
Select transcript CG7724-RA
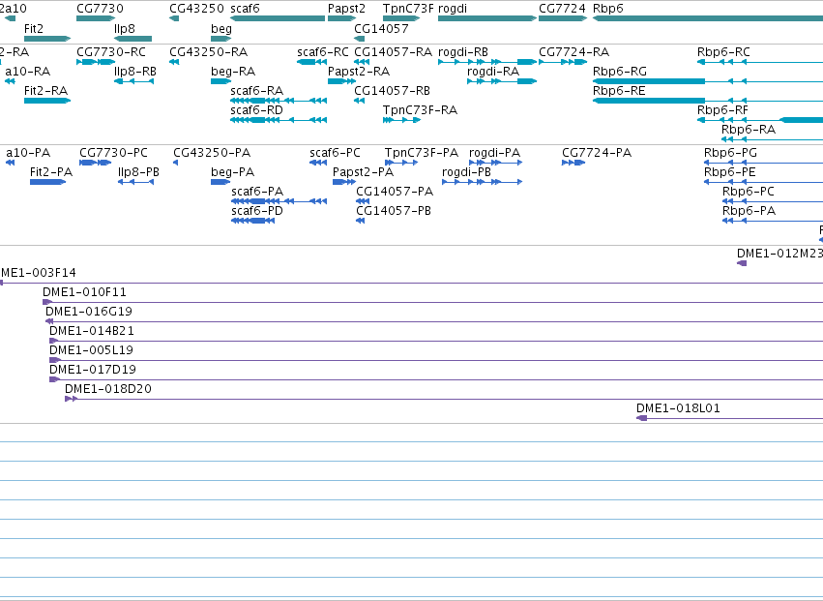563,62
